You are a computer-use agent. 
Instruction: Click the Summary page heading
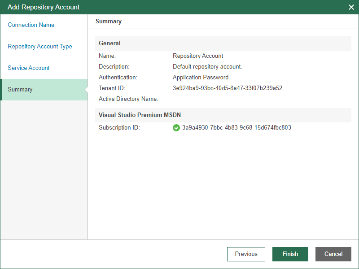pyautogui.click(x=109, y=22)
